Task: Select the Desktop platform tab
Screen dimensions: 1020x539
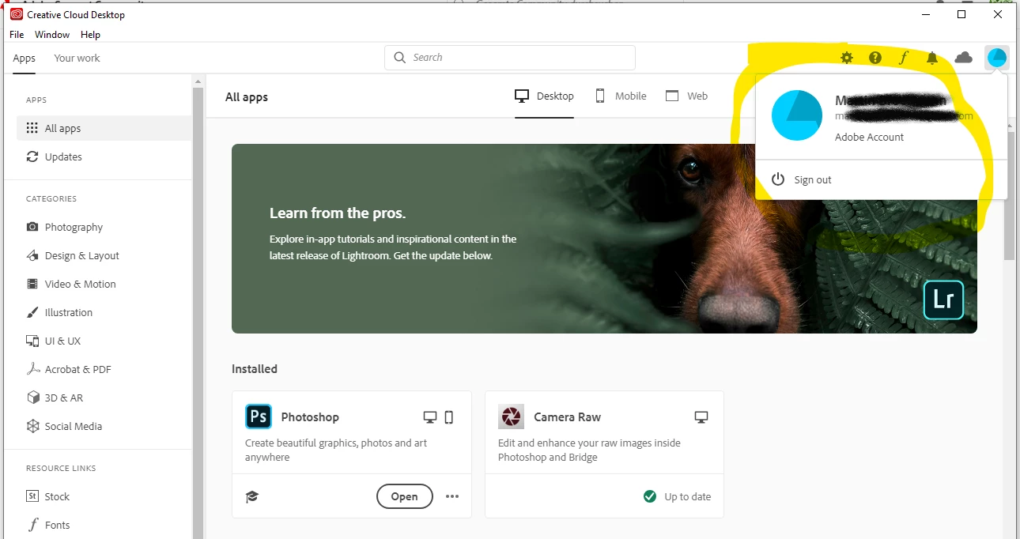Action: (544, 96)
